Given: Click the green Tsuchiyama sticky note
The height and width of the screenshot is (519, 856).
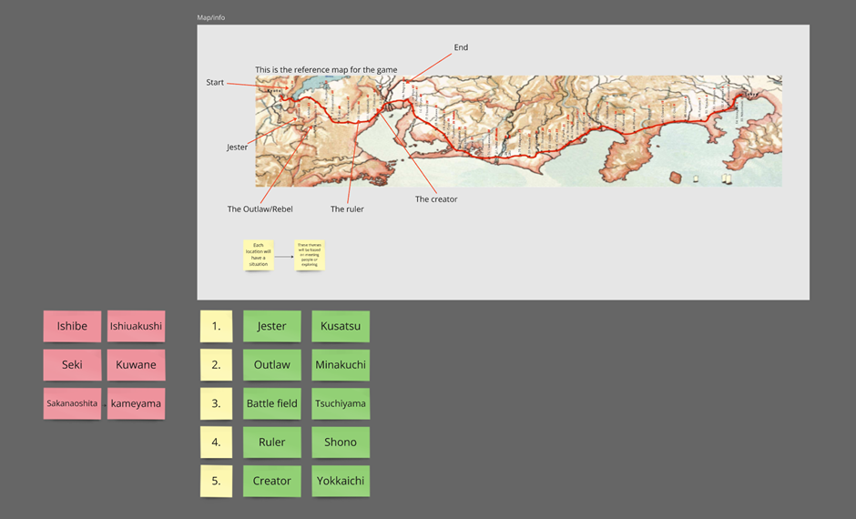Looking at the screenshot, I should point(341,403).
